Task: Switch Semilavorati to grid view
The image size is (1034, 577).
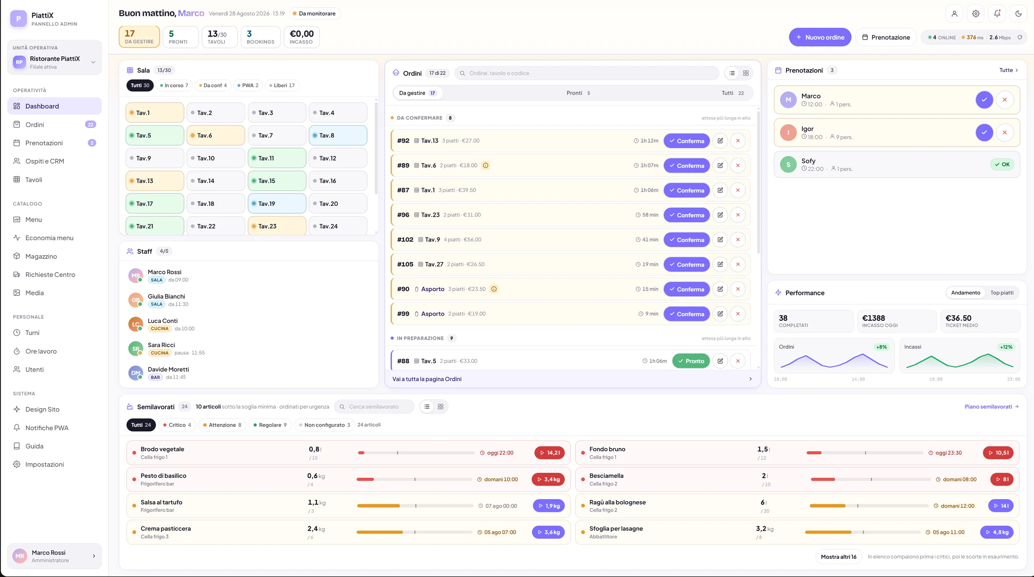Action: (x=440, y=406)
